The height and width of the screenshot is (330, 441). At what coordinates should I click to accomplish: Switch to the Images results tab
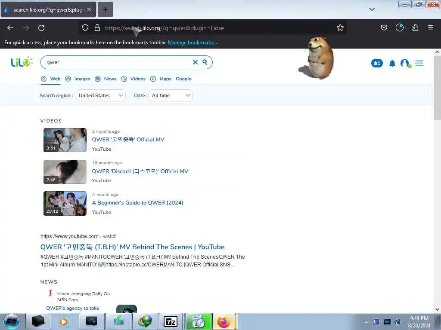coord(78,79)
